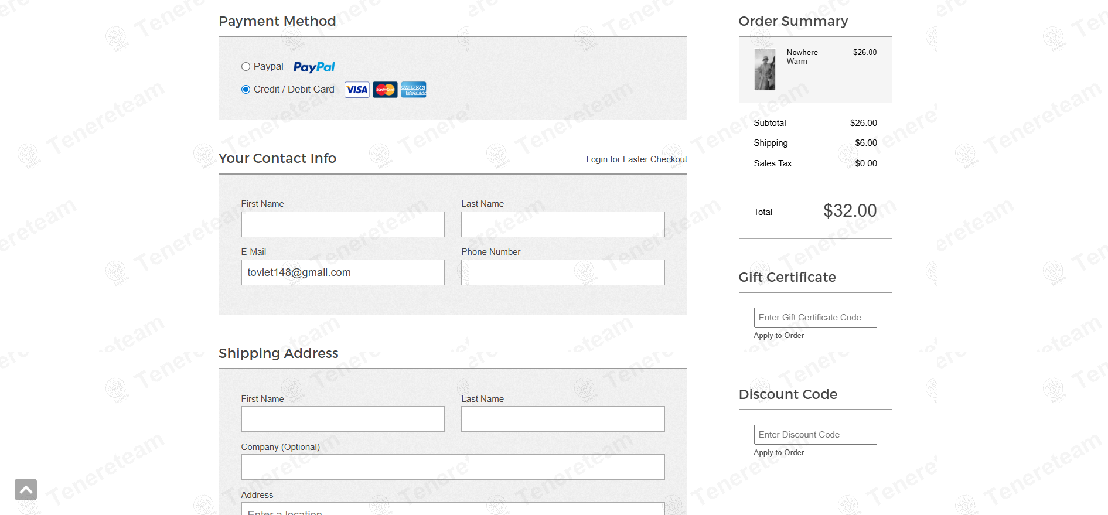Click the shipping First Name field
The width and height of the screenshot is (1108, 515).
coord(343,419)
